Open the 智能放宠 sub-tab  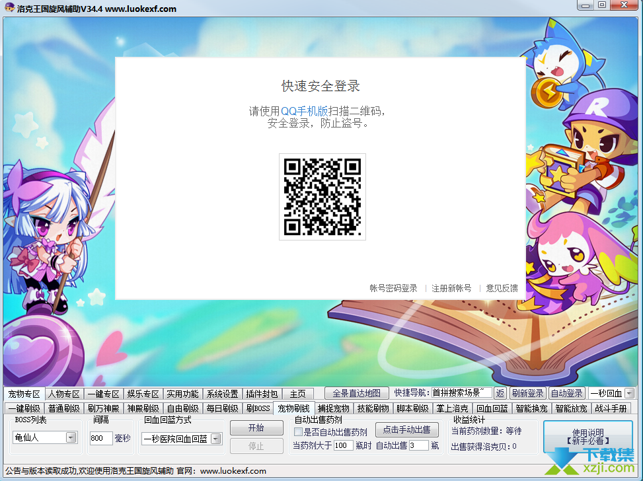[571, 408]
